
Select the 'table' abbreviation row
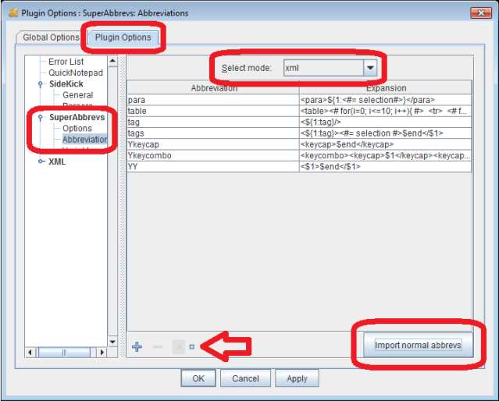pyautogui.click(x=213, y=111)
